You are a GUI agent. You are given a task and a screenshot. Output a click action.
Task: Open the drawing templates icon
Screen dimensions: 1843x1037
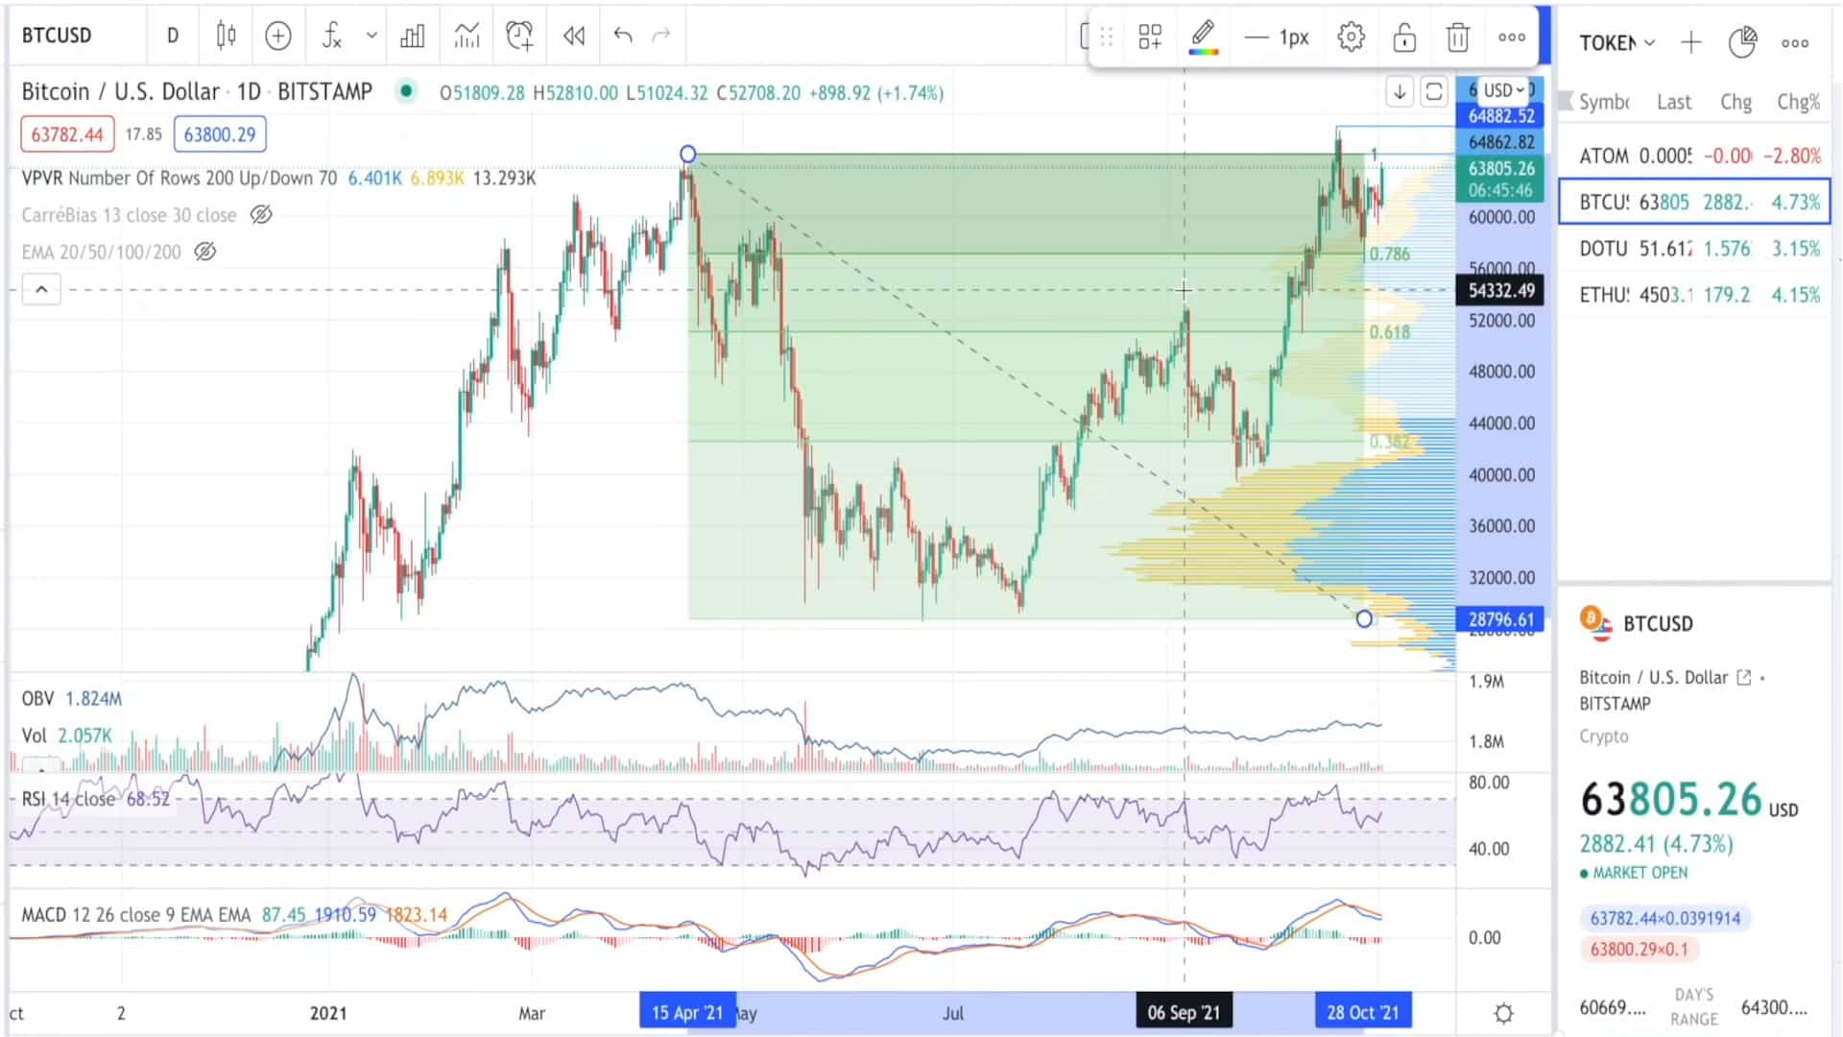(x=1150, y=36)
